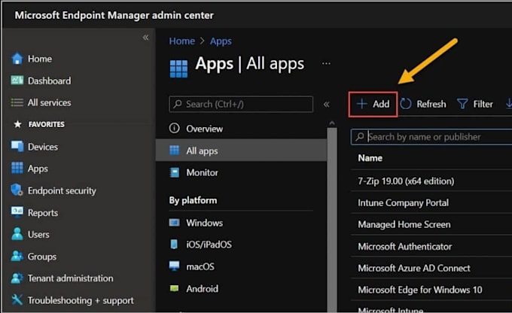512x313 pixels.
Task: Sort by the Name column header
Action: [x=370, y=158]
